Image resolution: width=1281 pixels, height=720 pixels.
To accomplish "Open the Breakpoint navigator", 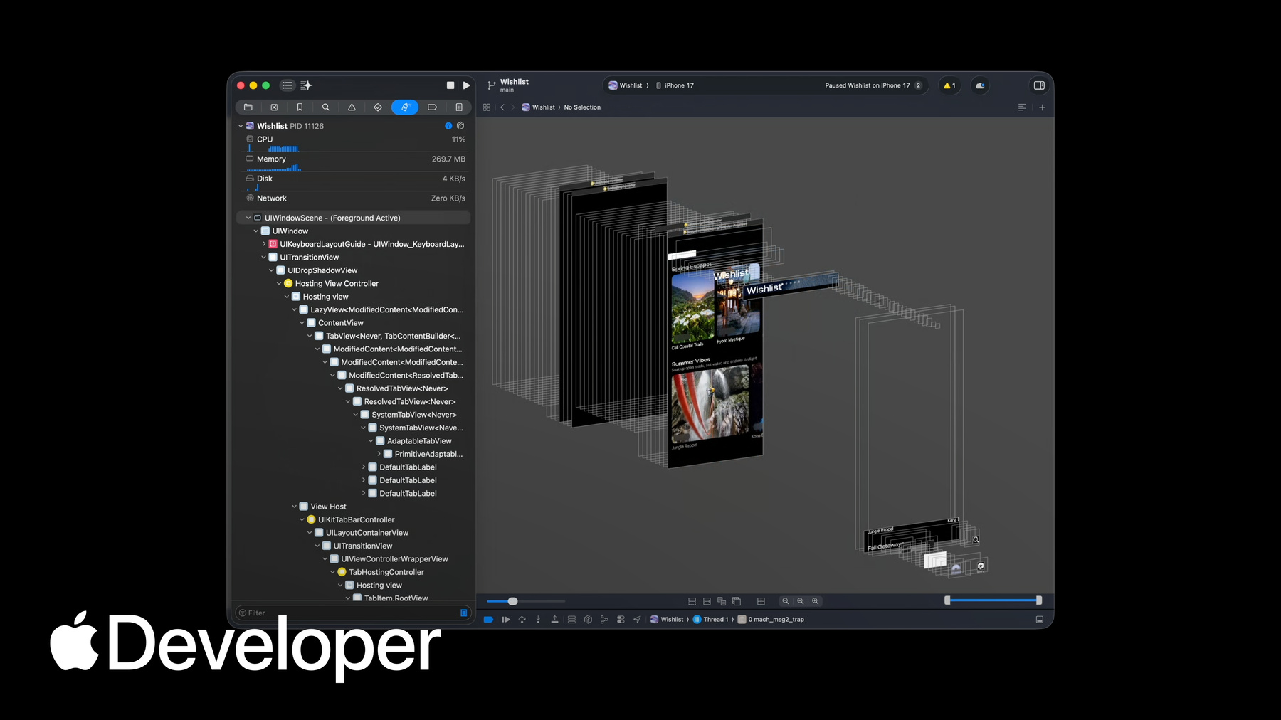I will click(432, 107).
